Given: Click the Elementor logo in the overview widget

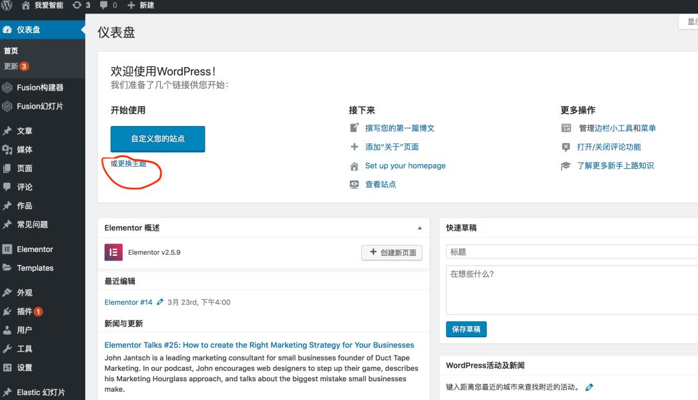Looking at the screenshot, I should click(x=114, y=252).
